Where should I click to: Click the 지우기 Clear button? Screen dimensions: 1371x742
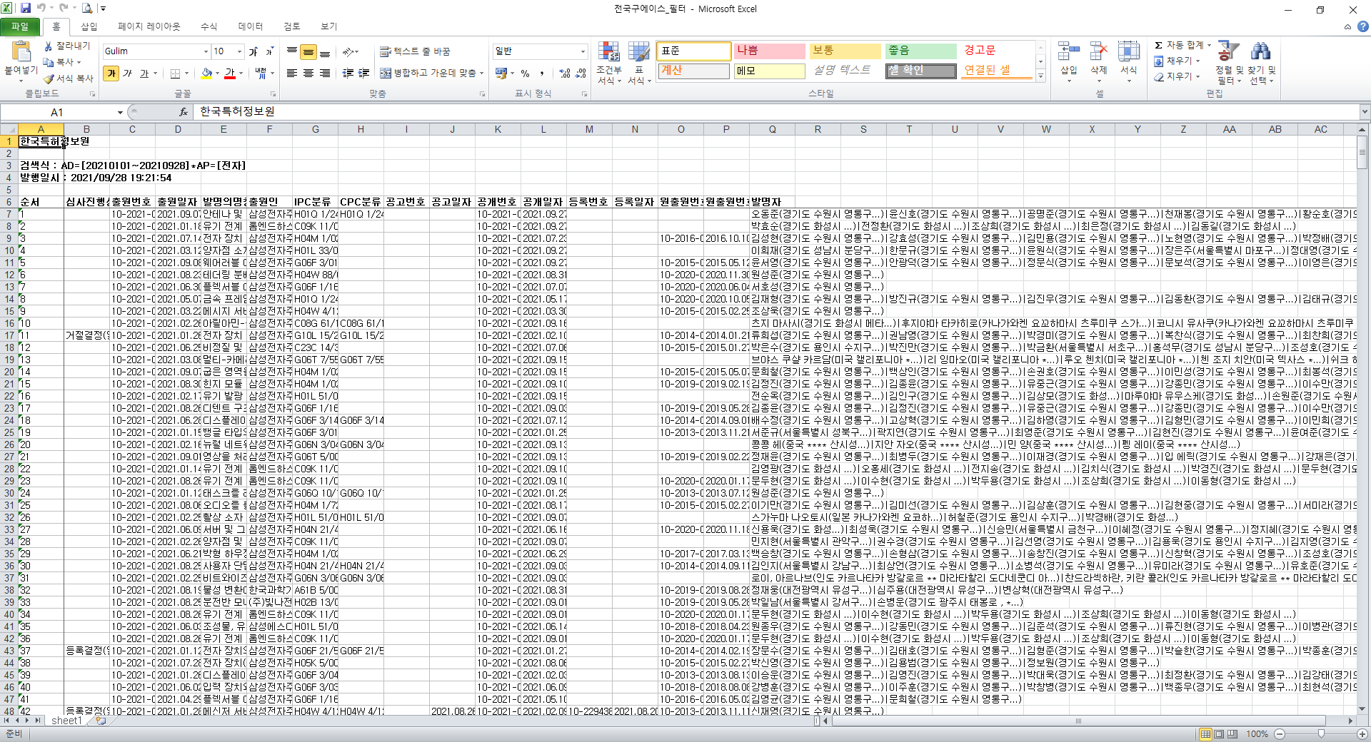(x=1173, y=77)
